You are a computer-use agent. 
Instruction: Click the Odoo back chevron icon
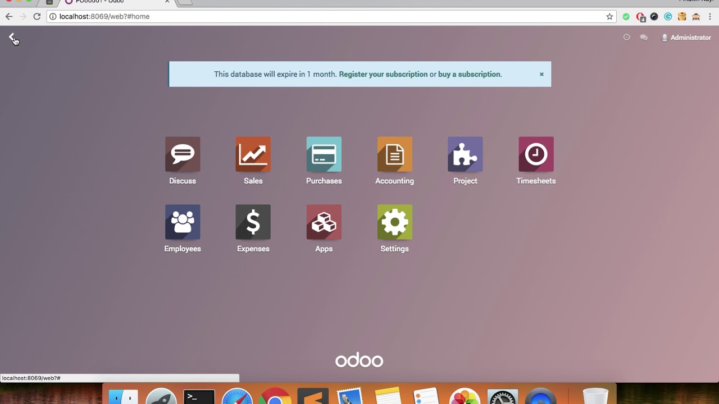[12, 37]
